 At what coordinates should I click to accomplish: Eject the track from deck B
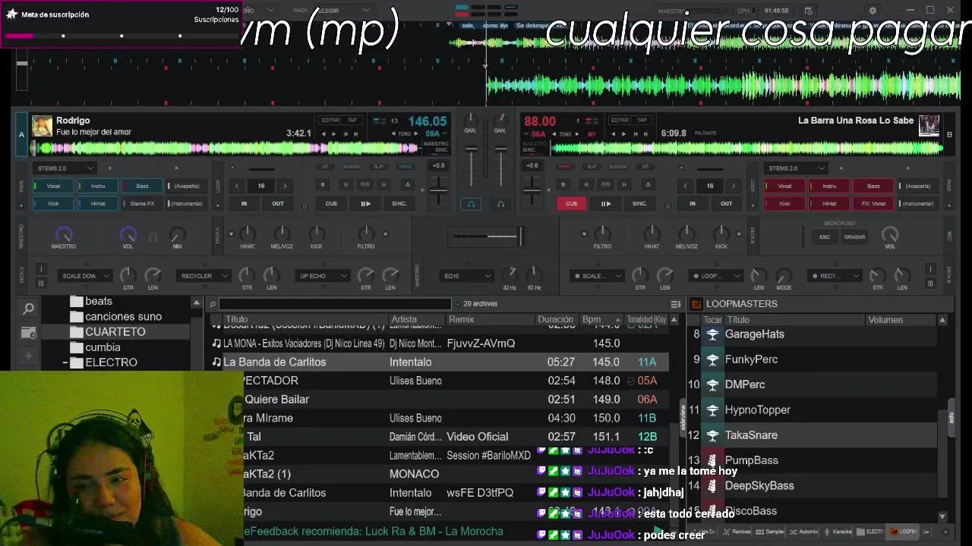click(x=648, y=184)
